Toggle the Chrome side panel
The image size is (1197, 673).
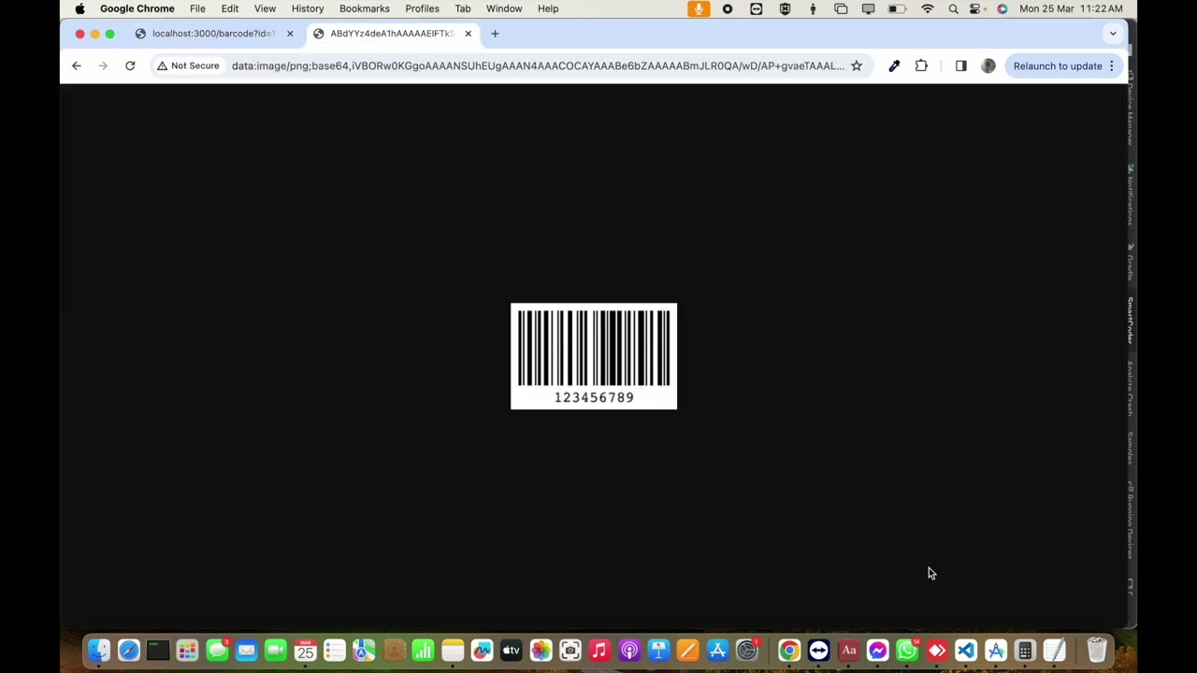960,65
